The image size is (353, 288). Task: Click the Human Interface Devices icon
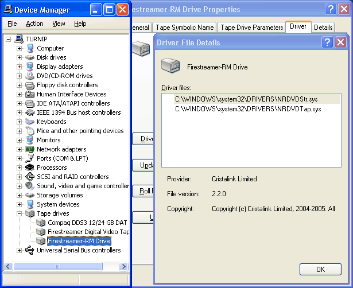pos(30,94)
